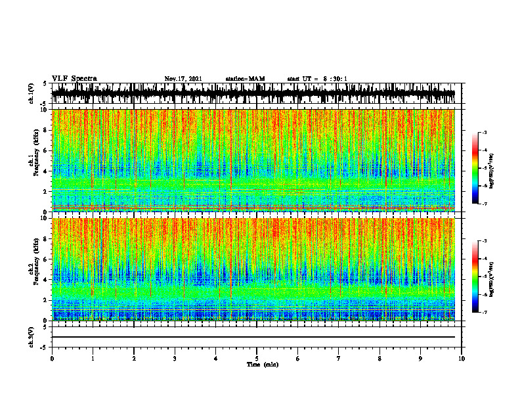The image size is (520, 402).
Task: Click the time axis tick label "3"
Action: [x=175, y=359]
